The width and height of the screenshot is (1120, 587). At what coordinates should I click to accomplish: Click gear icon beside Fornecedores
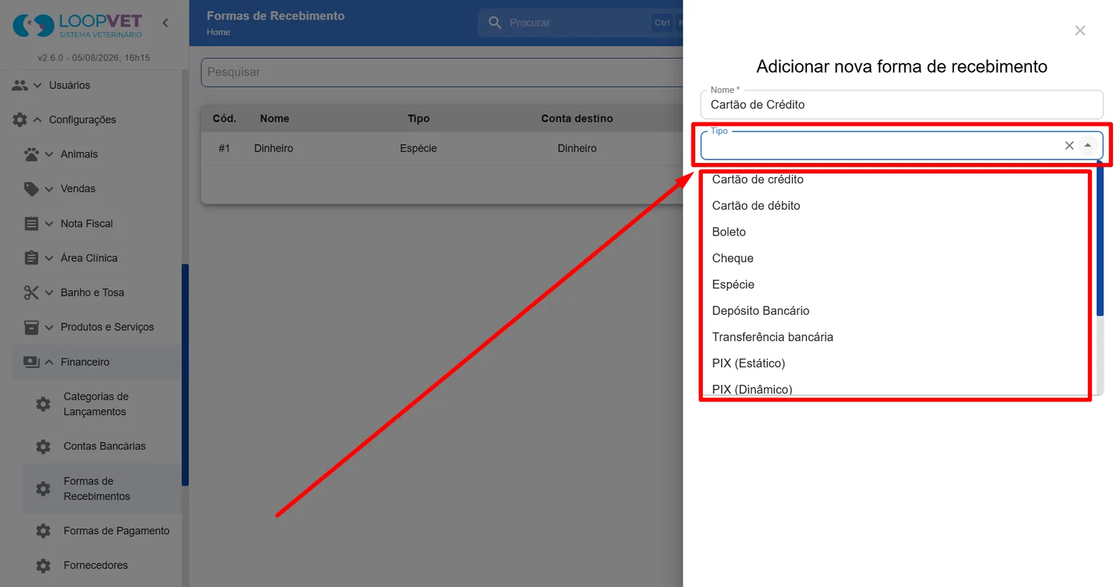(x=43, y=565)
